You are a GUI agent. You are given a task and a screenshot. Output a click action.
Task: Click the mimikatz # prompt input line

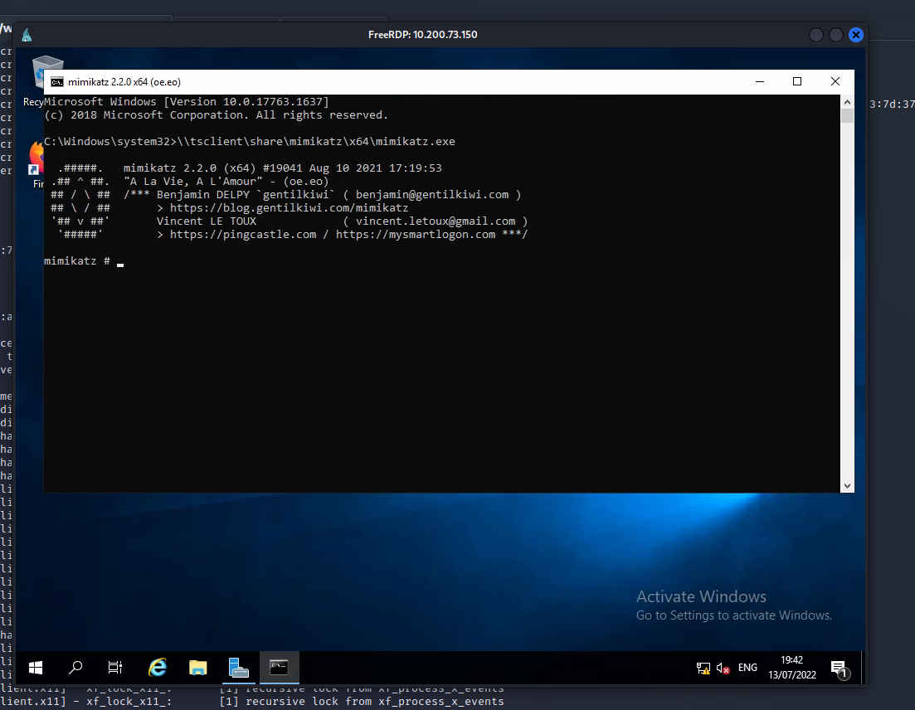[84, 260]
